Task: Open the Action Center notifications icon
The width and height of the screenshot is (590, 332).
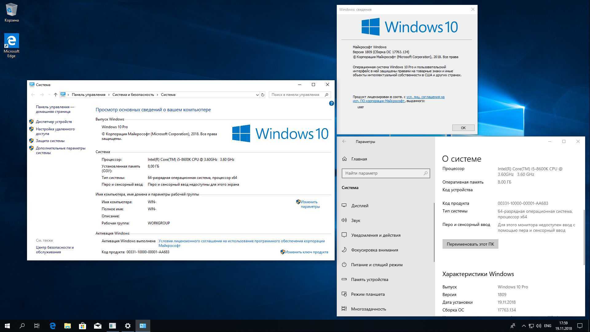Action: coord(580,326)
